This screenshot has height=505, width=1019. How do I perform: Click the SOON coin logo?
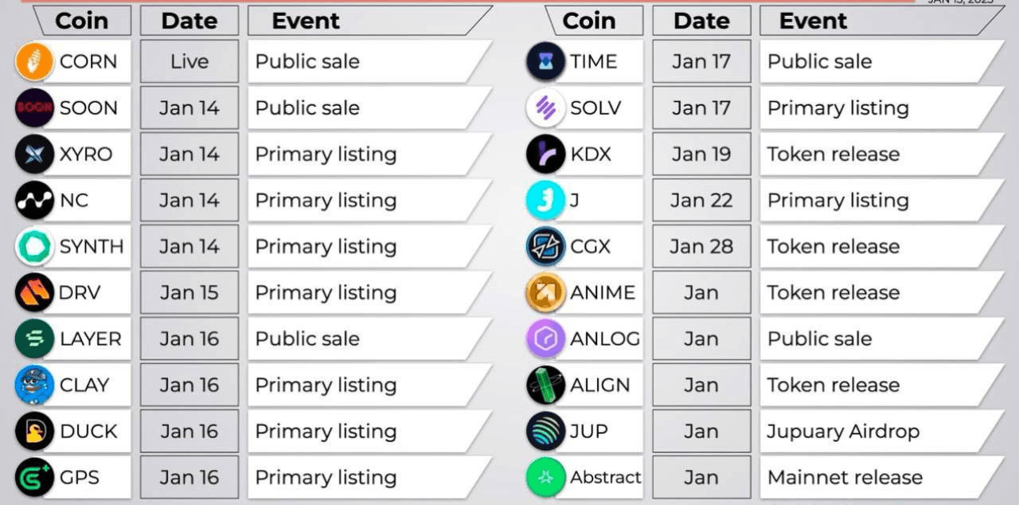click(34, 108)
